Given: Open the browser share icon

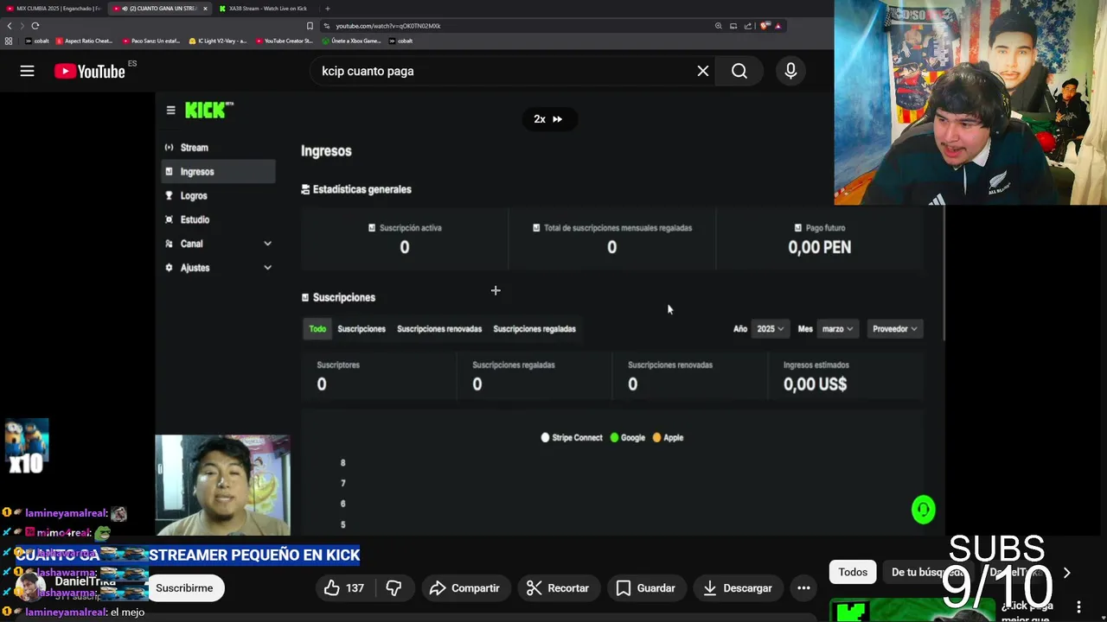Looking at the screenshot, I should point(748,26).
